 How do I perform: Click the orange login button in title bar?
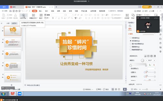[147, 7]
